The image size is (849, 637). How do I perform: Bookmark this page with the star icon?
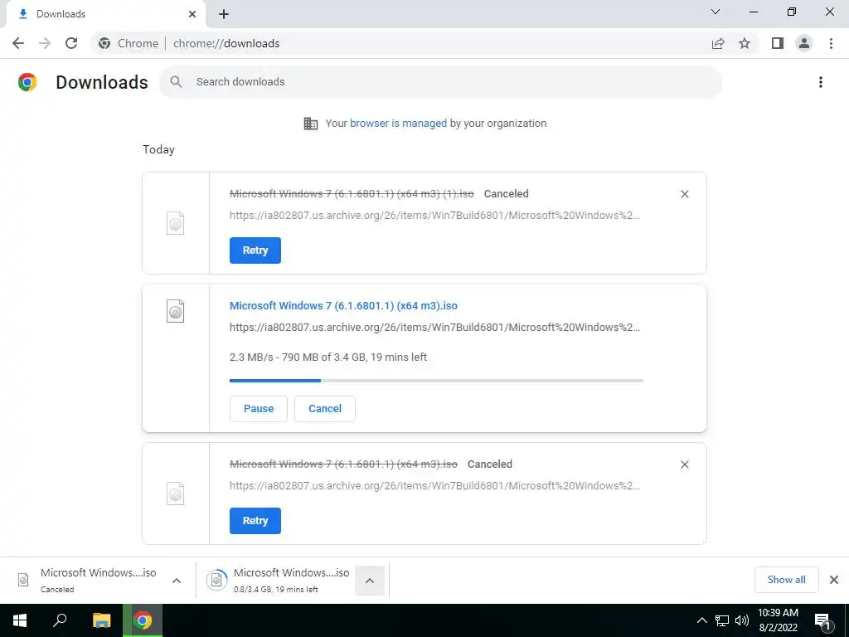[x=745, y=43]
